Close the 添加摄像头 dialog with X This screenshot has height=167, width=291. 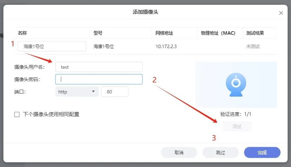pyautogui.click(x=281, y=13)
